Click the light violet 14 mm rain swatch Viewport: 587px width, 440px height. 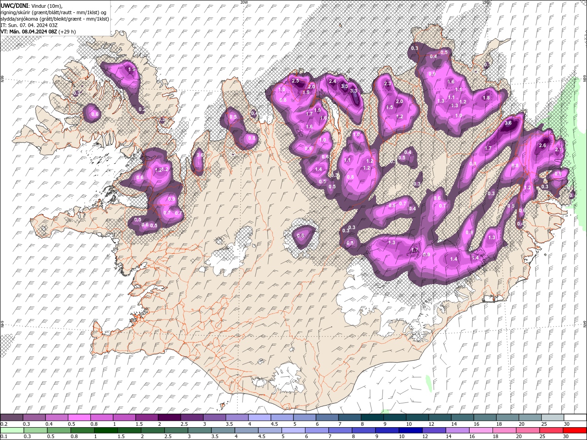[x=457, y=430]
